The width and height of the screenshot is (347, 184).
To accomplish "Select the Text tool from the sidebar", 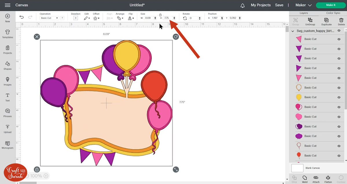I will point(7,96).
